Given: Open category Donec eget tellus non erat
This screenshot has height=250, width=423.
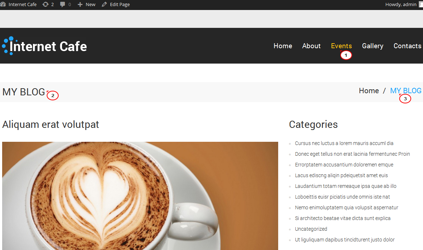Looking at the screenshot, I should (352, 154).
